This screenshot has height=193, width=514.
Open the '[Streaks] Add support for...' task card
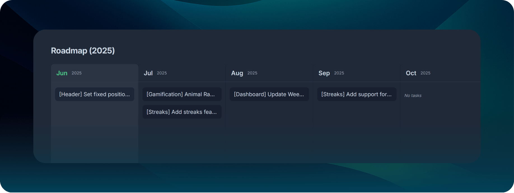357,94
